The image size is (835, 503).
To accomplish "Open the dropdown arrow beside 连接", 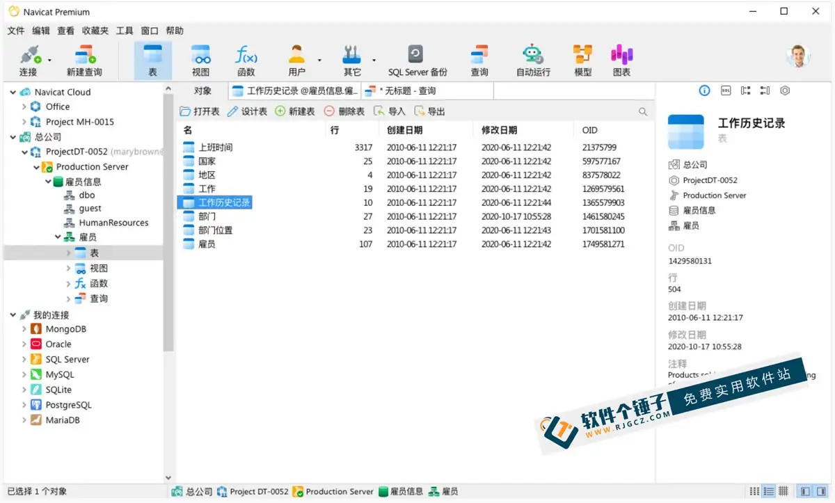I will (49, 61).
